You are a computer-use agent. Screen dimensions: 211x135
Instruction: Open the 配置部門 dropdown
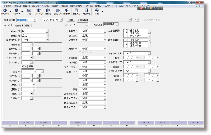47,35
